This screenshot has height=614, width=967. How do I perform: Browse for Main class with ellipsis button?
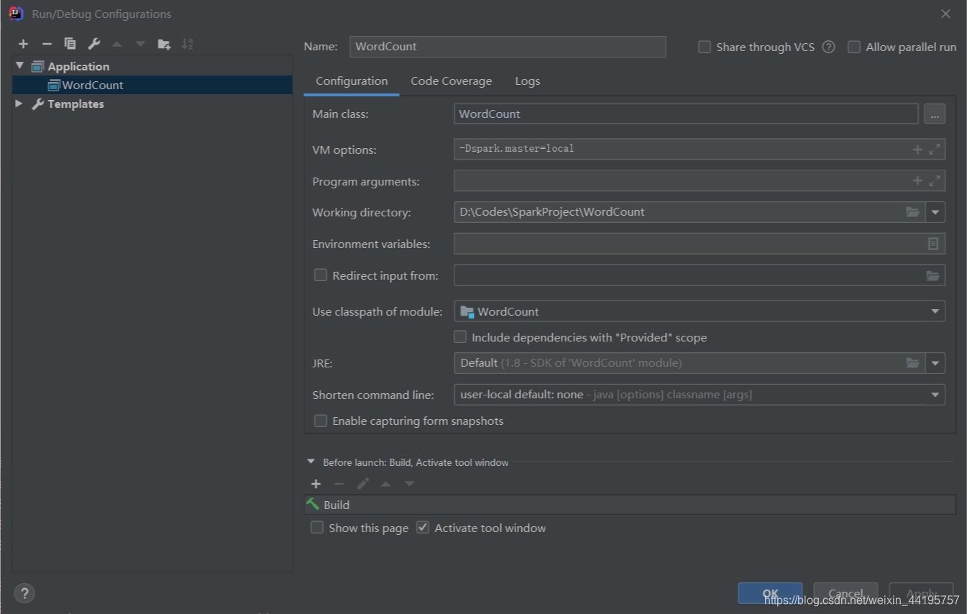[x=935, y=114]
